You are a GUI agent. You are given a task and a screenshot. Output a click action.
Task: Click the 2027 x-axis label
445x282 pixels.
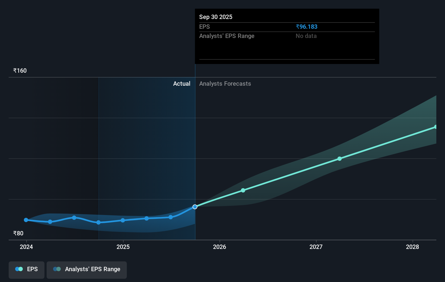point(316,247)
